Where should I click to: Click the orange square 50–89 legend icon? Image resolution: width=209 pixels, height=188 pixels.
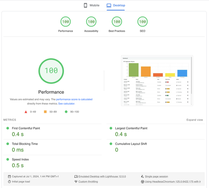pyautogui.click(x=45, y=112)
